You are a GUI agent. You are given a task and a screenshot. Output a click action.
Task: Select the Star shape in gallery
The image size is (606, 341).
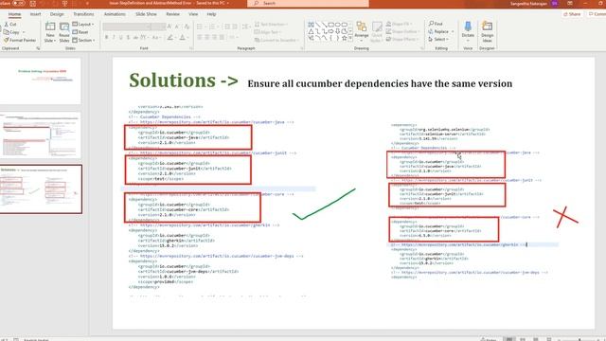click(x=344, y=38)
